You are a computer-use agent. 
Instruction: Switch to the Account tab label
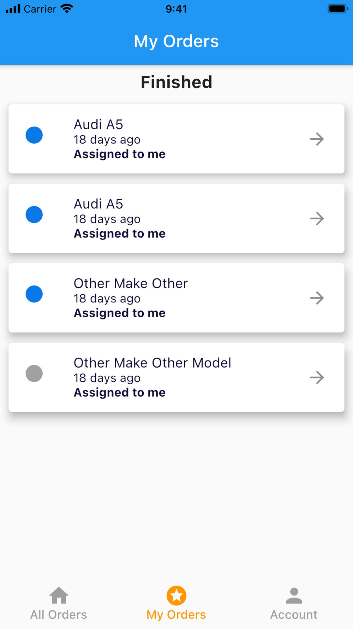(294, 614)
